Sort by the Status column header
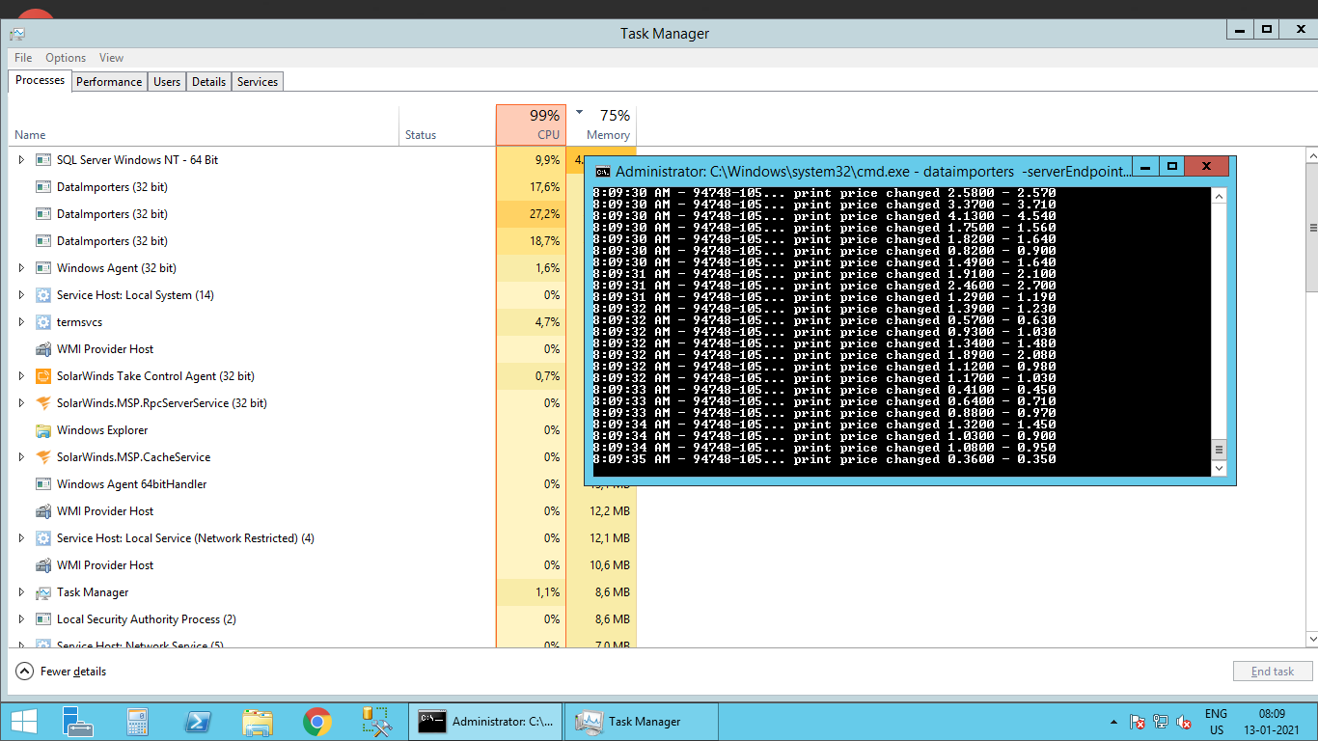The height and width of the screenshot is (741, 1318). tap(448, 125)
